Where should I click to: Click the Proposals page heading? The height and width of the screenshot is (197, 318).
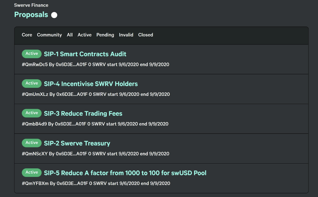31,15
